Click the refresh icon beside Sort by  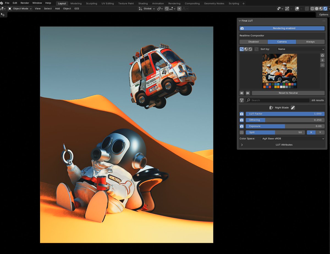click(256, 49)
